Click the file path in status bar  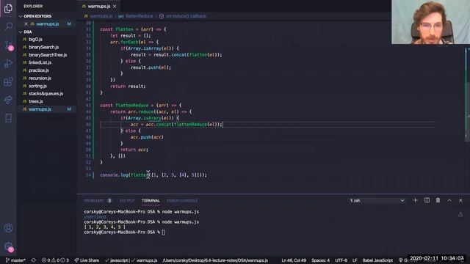215,260
